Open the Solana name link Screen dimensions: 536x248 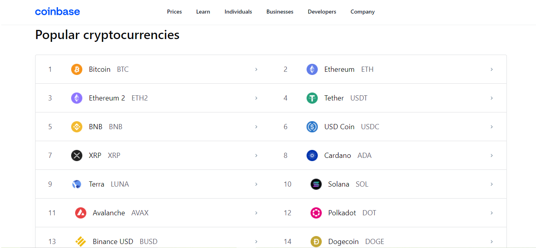(339, 184)
